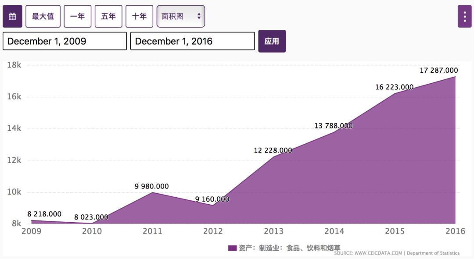Select the 最大值 range button
The height and width of the screenshot is (259, 474).
pos(43,17)
